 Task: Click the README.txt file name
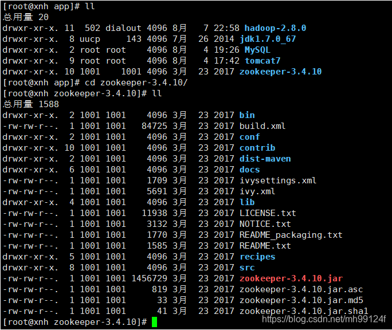point(265,246)
